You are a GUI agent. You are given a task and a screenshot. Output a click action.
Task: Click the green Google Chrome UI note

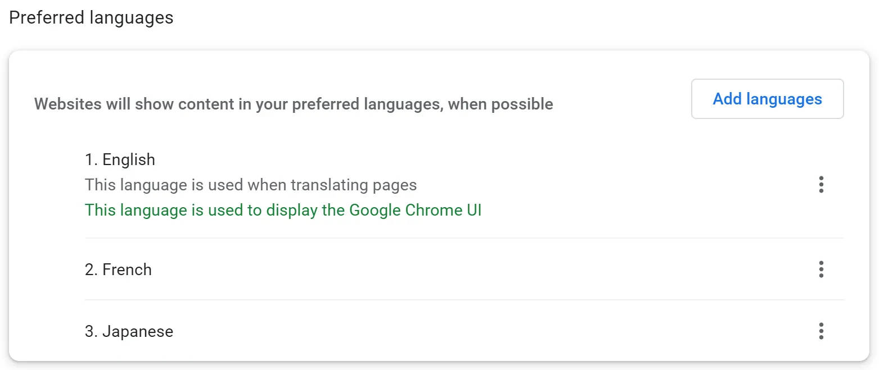(283, 211)
